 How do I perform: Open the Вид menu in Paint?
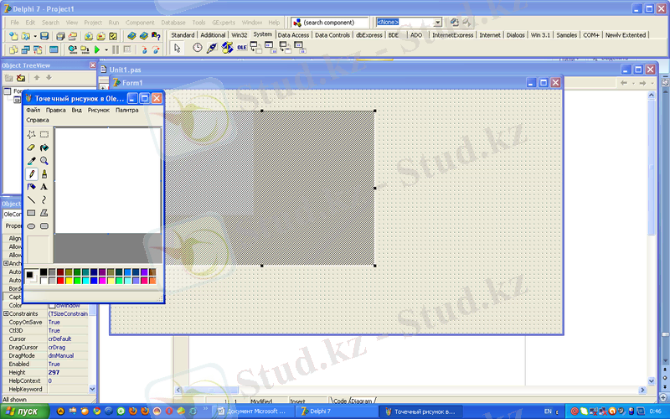click(x=76, y=110)
